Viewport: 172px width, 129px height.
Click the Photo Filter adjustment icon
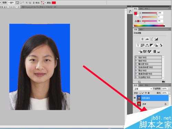click(156, 45)
